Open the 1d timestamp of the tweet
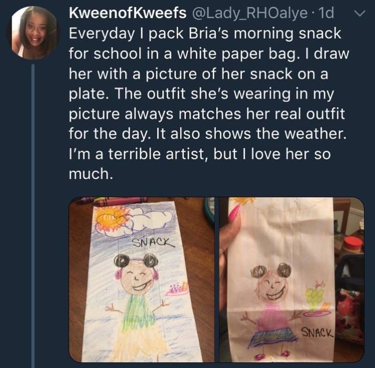 point(326,13)
